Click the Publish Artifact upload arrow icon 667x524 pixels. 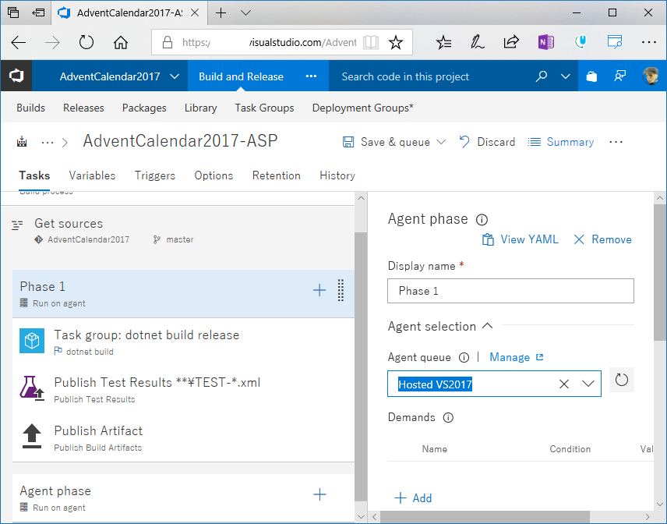coord(32,436)
